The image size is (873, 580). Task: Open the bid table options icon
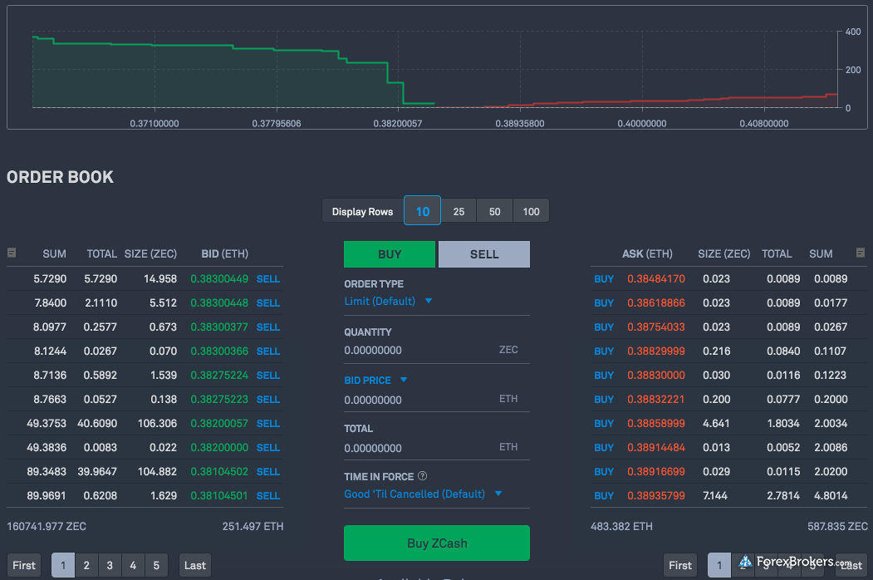pyautogui.click(x=11, y=253)
